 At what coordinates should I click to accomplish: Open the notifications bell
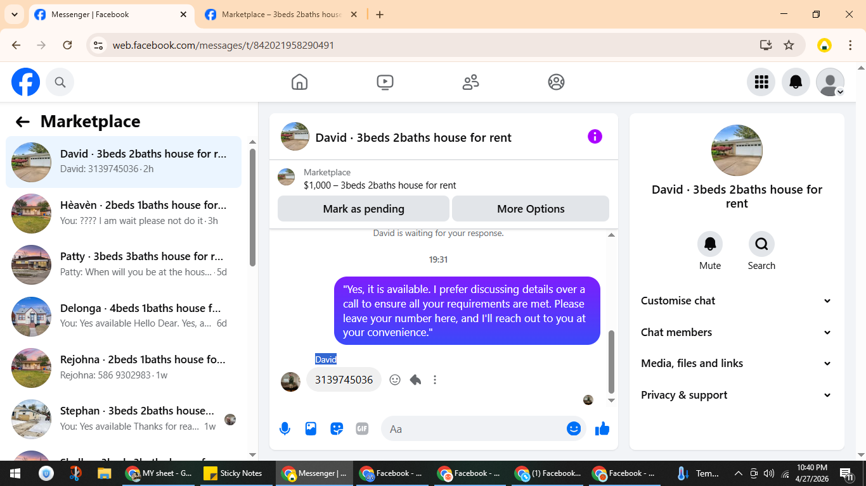coord(796,82)
